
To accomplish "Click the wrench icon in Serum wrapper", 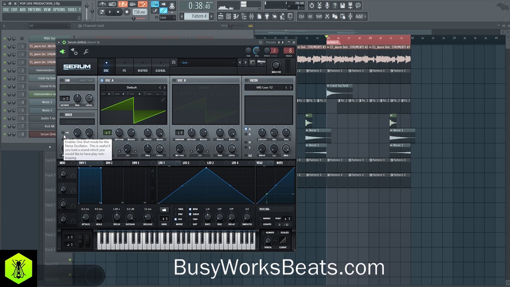I will point(86,51).
